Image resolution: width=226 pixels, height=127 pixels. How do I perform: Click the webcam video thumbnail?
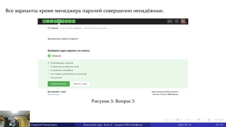15,119
